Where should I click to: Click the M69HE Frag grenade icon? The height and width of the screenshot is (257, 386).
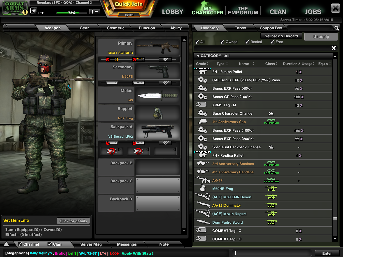203,188
